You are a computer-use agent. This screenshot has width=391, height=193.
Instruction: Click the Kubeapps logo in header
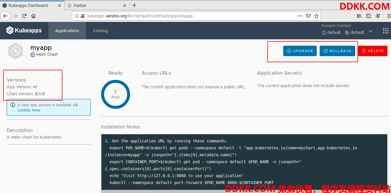click(24, 30)
